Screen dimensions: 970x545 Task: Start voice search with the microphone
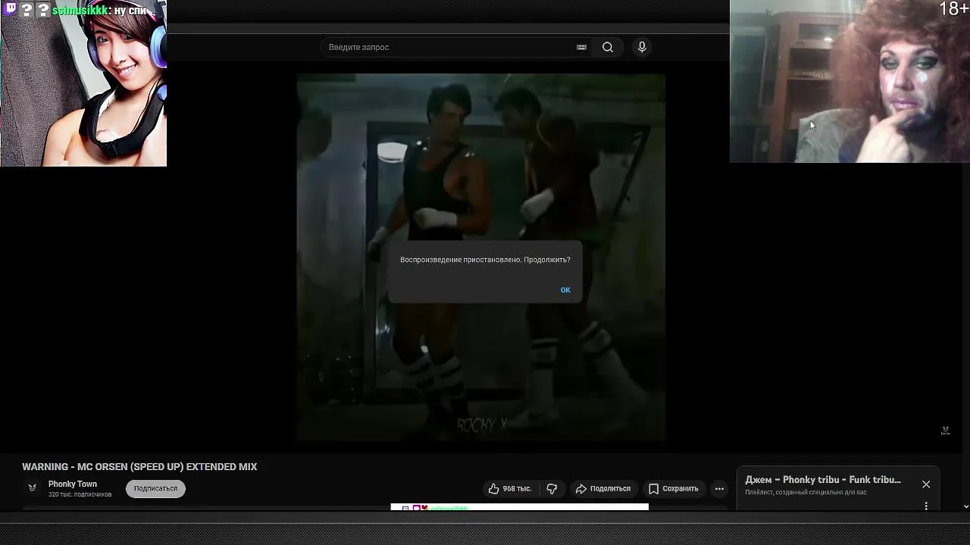[642, 47]
